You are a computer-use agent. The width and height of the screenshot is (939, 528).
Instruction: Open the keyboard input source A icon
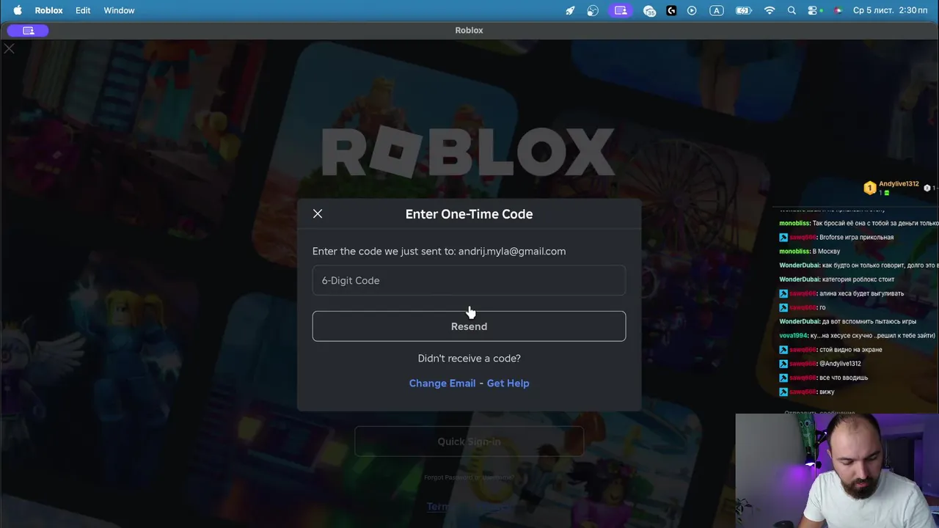point(716,10)
